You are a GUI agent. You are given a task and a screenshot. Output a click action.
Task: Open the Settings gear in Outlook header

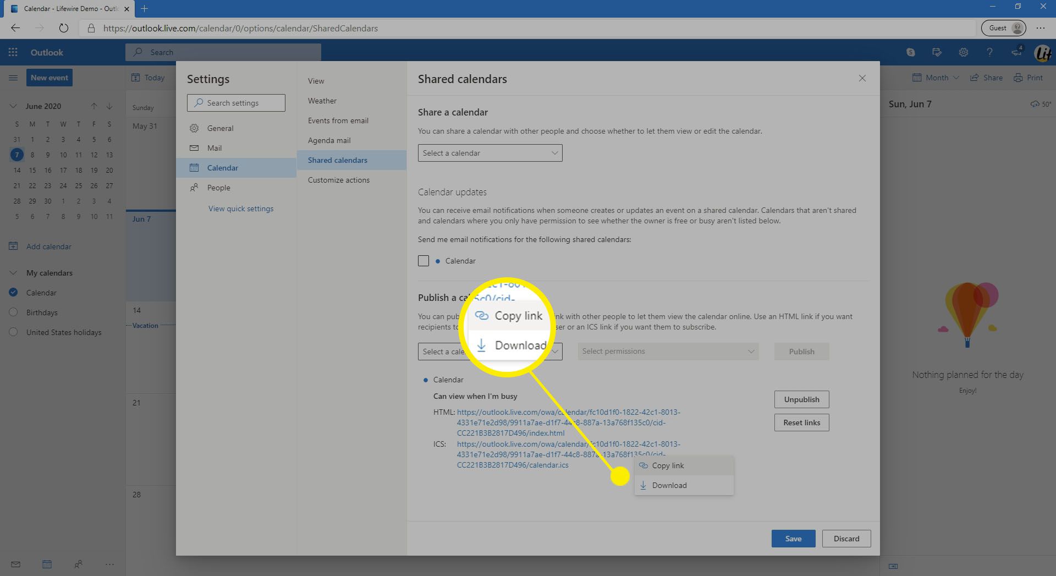click(963, 52)
